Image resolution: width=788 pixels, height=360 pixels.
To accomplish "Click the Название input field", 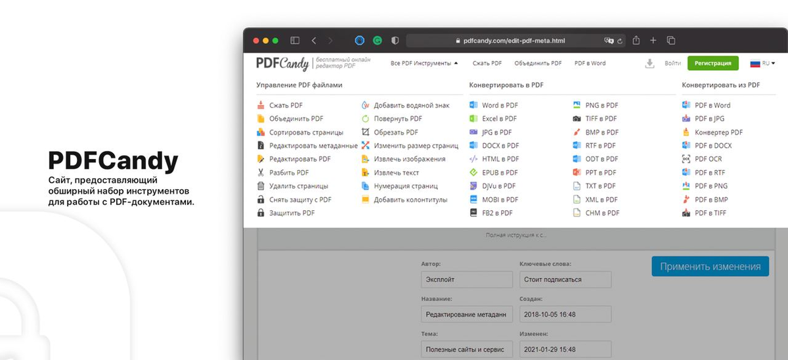I will tap(467, 314).
